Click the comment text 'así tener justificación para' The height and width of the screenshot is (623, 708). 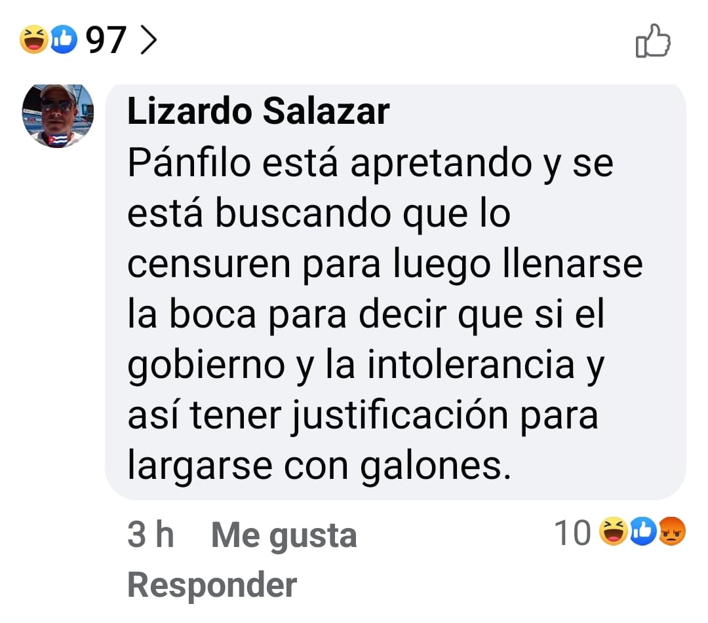click(x=363, y=415)
